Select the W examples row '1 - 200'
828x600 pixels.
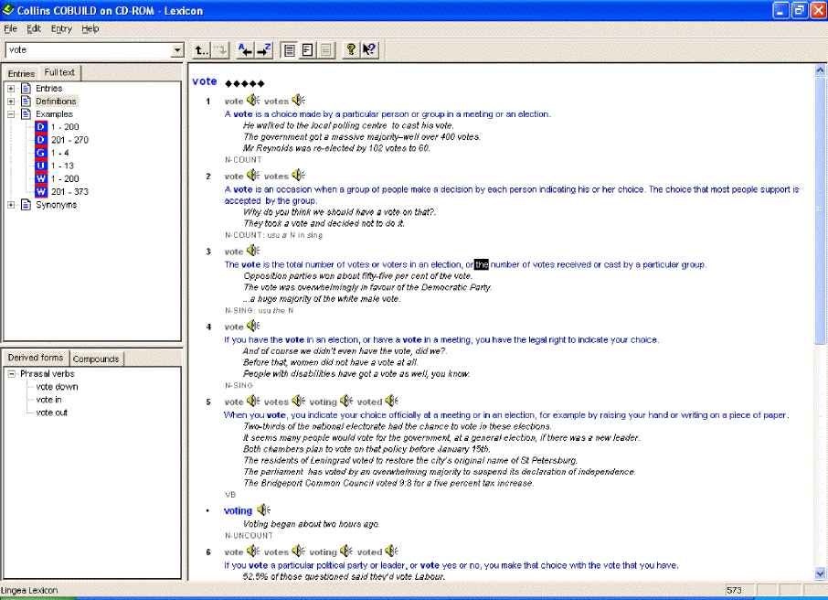[65, 178]
